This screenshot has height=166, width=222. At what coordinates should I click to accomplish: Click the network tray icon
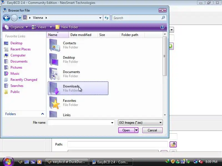coord(196,162)
